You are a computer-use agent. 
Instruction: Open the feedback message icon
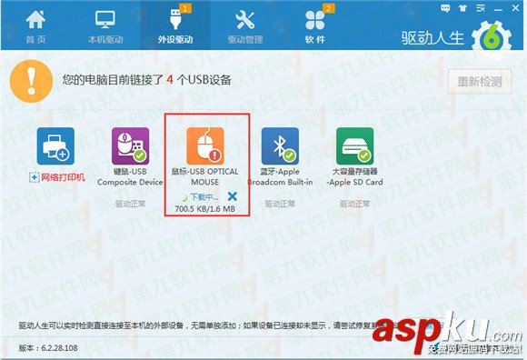click(x=445, y=8)
